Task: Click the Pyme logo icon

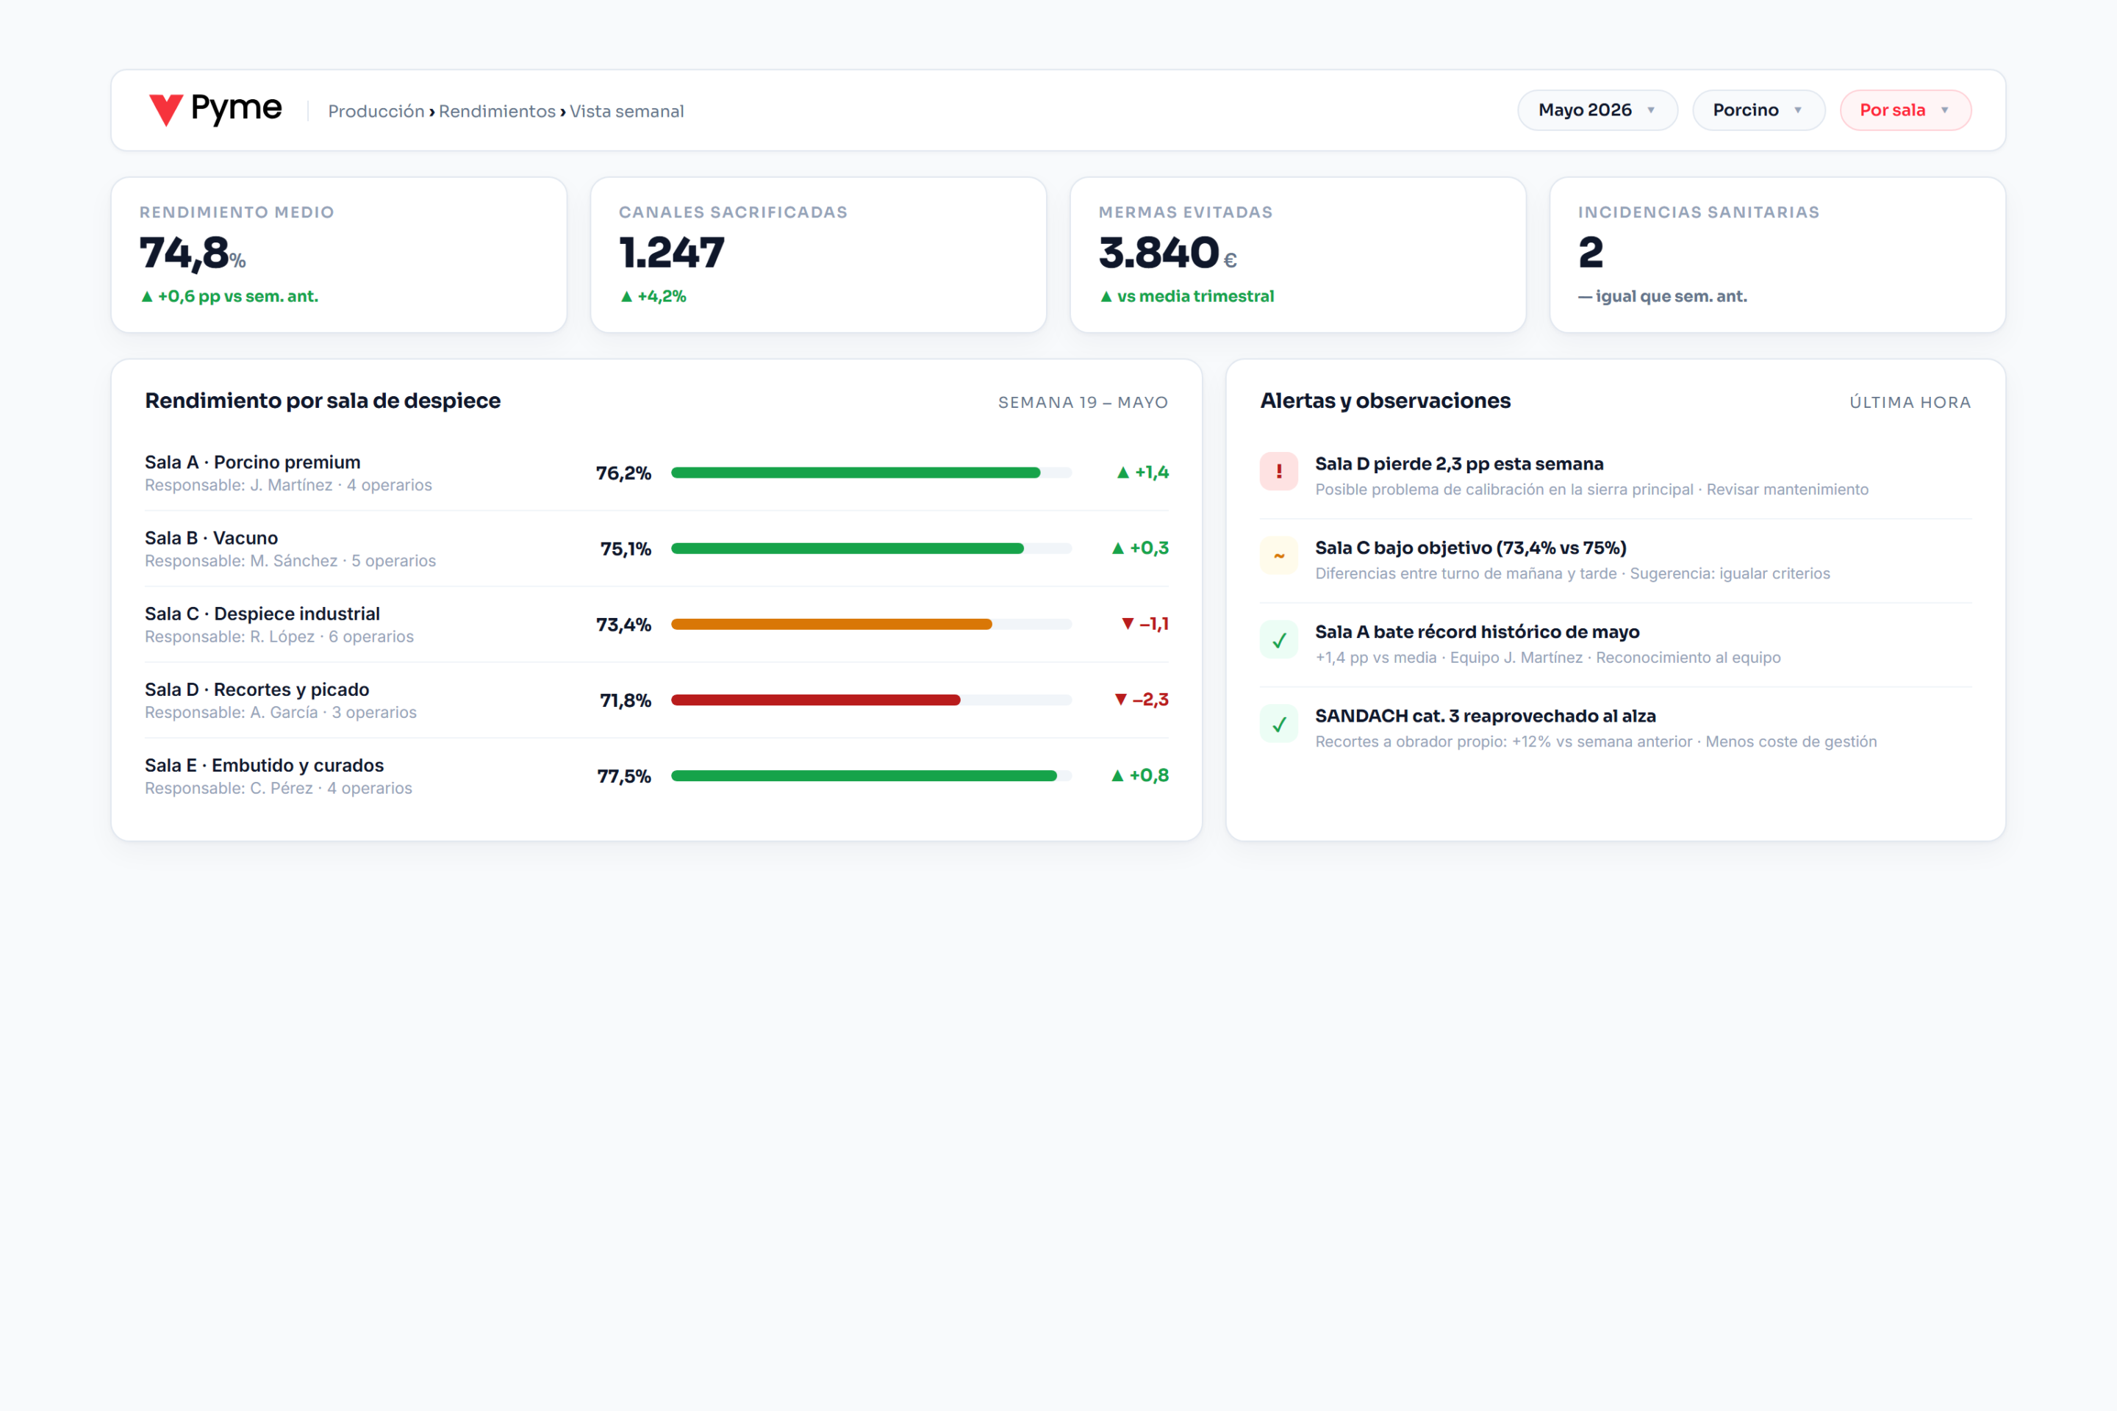Action: (x=165, y=109)
